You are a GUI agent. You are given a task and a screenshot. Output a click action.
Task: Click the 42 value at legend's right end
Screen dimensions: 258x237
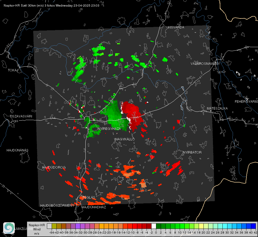pos(256,233)
